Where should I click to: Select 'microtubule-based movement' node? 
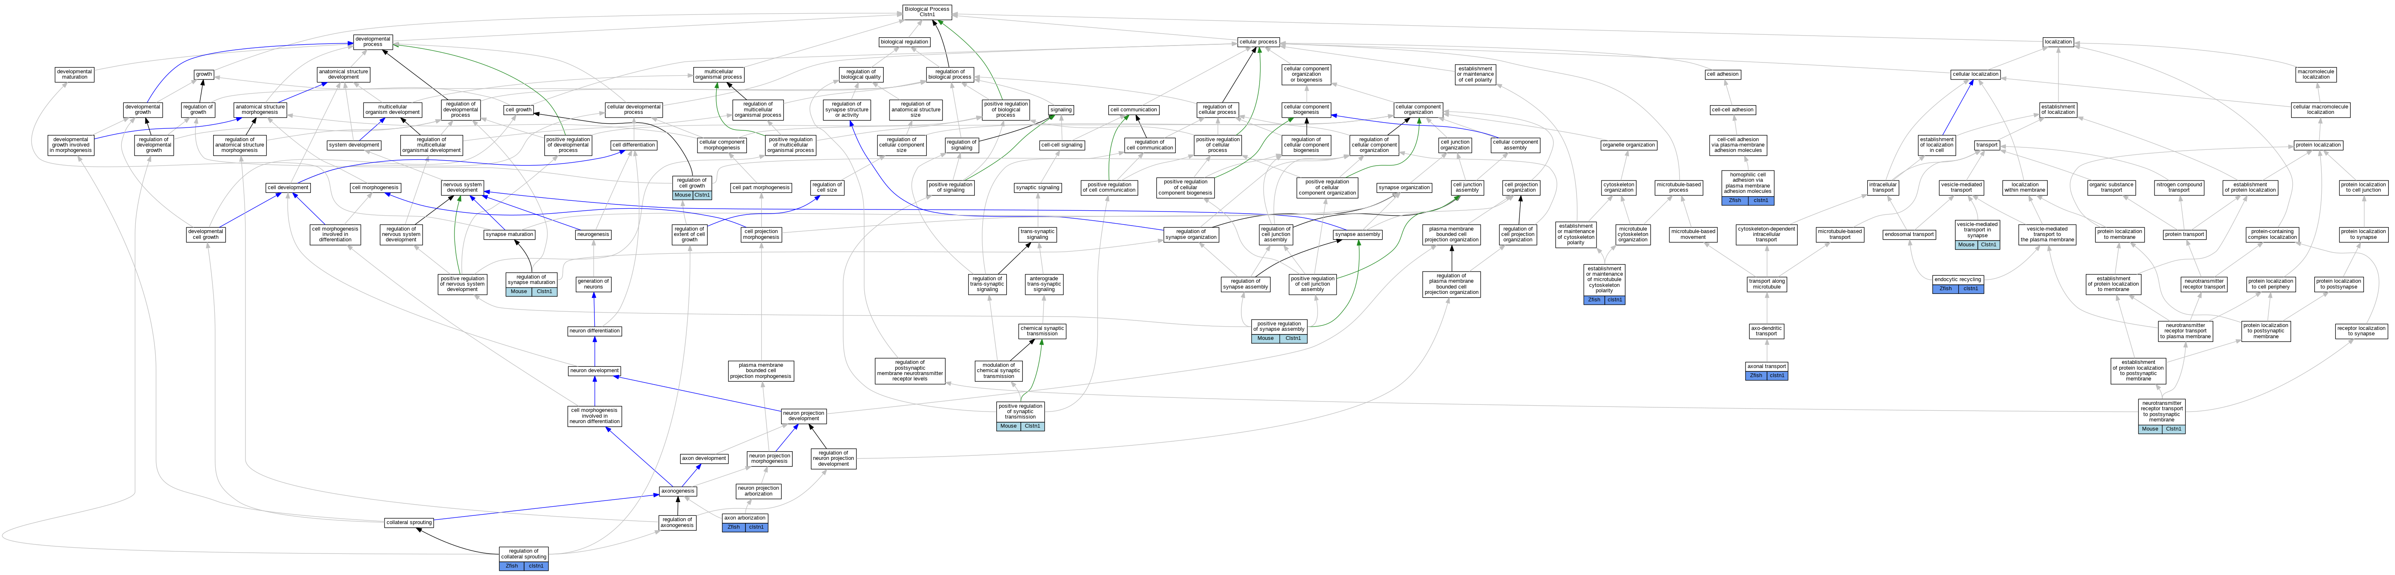1693,234
